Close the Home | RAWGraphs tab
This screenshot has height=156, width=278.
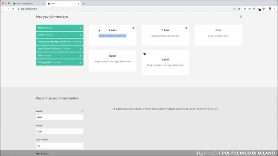click(x=44, y=3)
